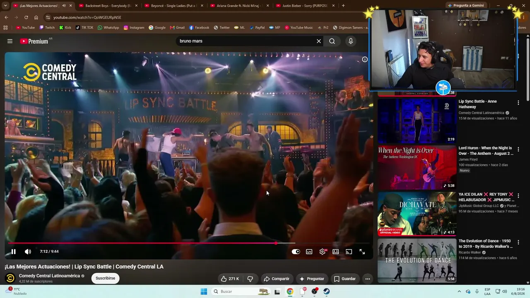Open options for Lip Sync Battle Anne Hathaway
Screen dimensions: 530x298
(518, 103)
